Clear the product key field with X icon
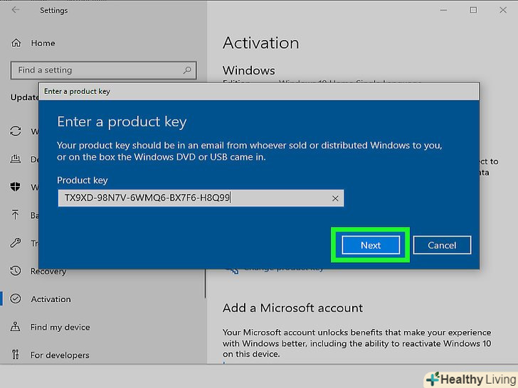 point(335,198)
